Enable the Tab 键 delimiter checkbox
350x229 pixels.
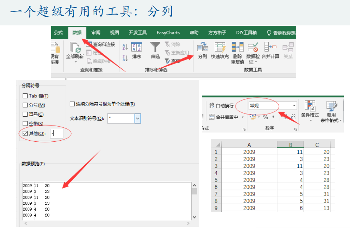pyautogui.click(x=25, y=96)
